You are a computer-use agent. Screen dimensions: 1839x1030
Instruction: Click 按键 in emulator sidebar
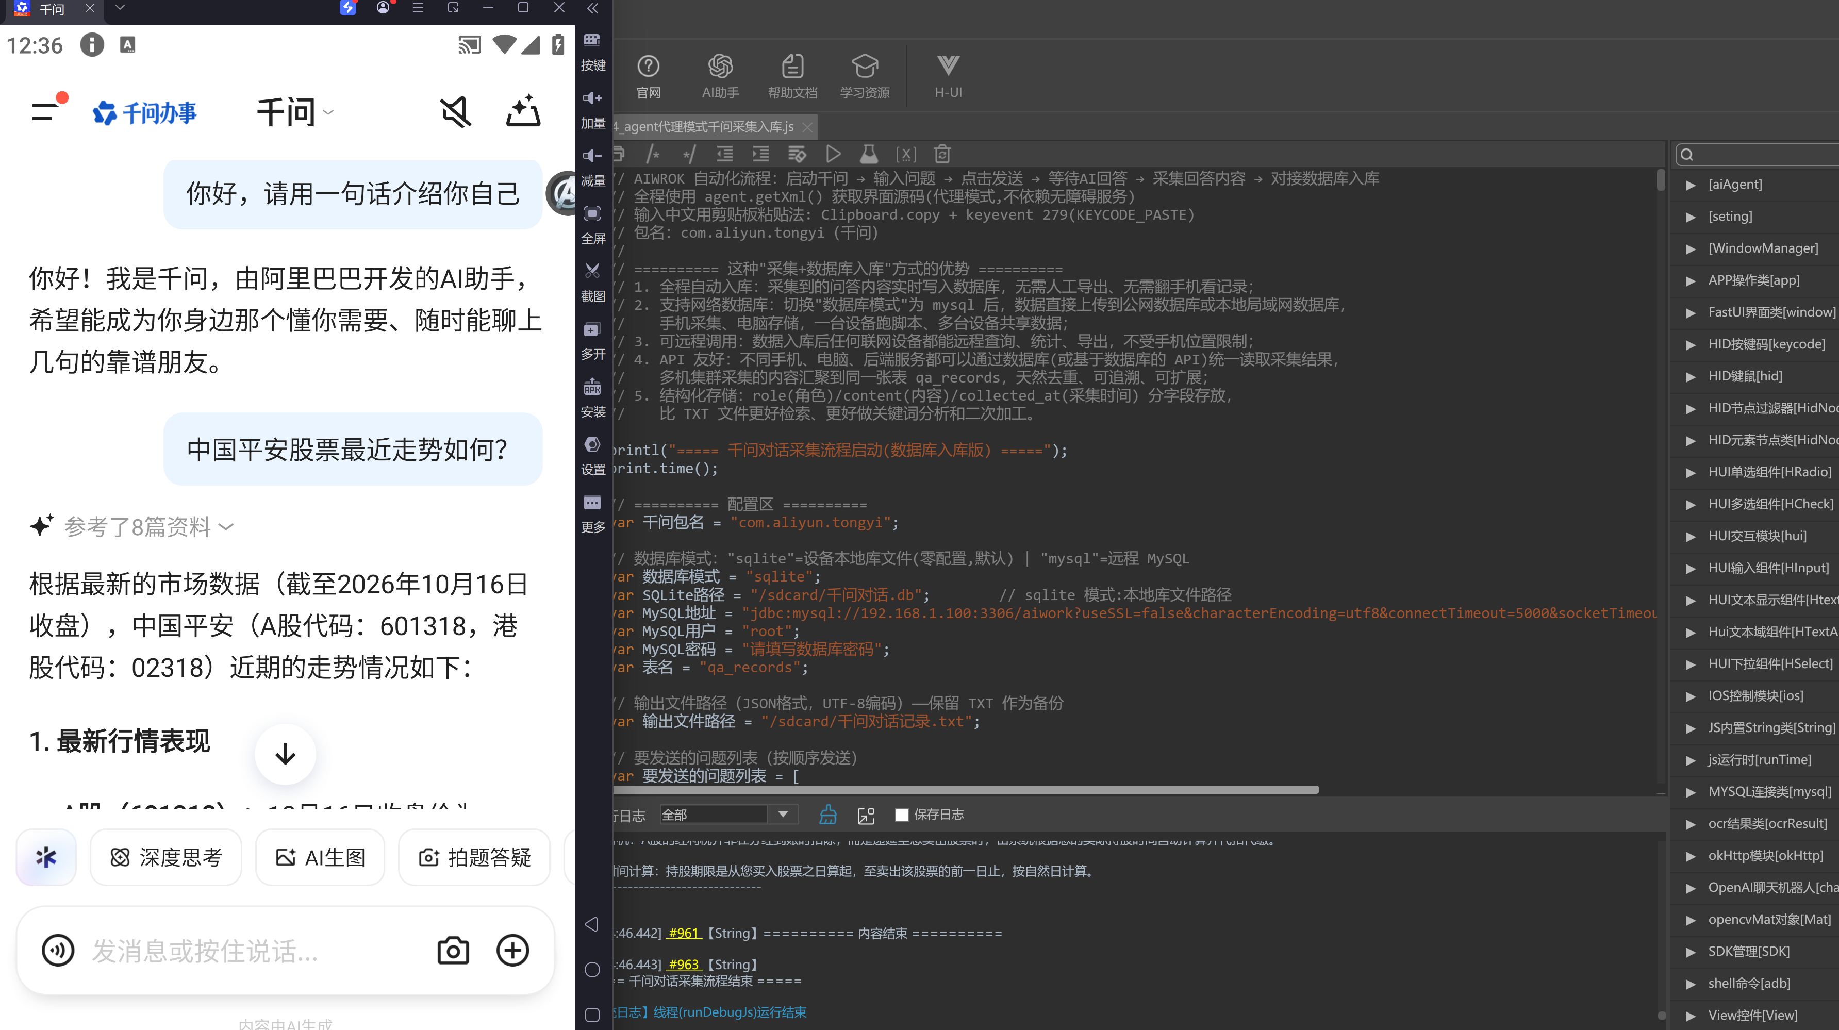tap(592, 52)
